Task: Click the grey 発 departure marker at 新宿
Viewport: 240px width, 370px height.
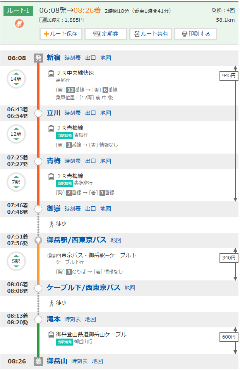Action: [38, 58]
